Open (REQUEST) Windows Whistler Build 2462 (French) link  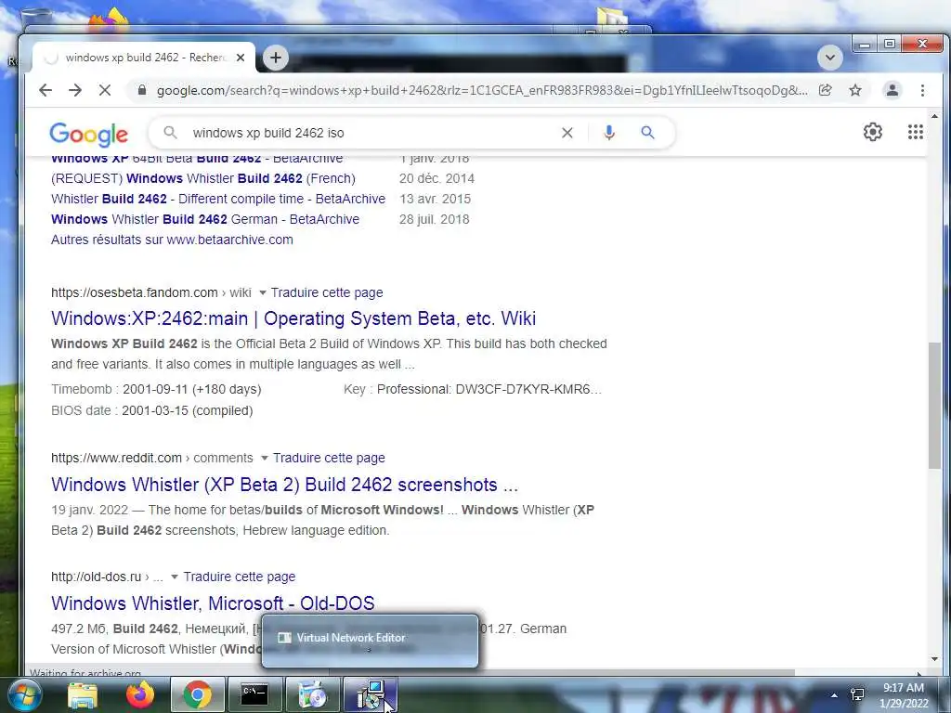(203, 178)
